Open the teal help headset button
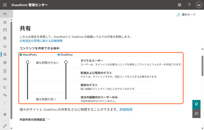This screenshot has height=130, width=204. point(196,104)
